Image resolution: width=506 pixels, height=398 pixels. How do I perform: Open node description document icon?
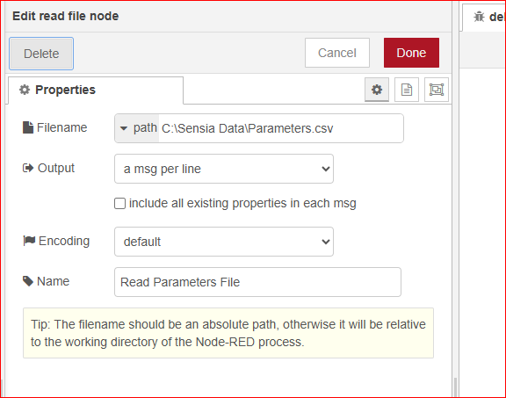[x=407, y=90]
